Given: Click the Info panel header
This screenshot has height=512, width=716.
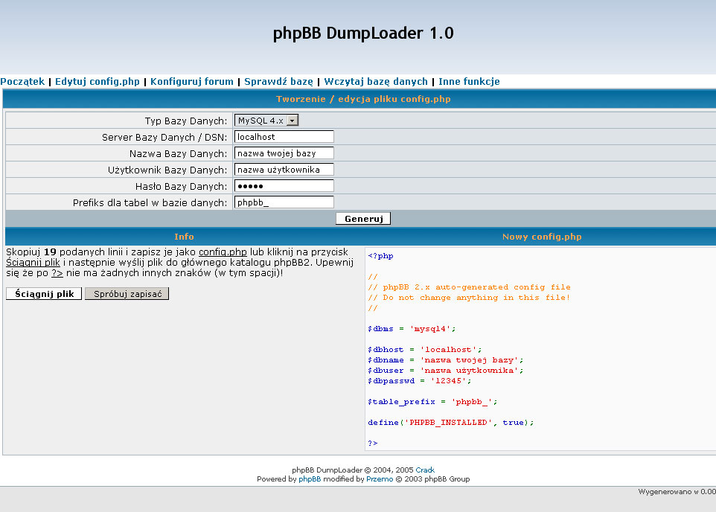Looking at the screenshot, I should [x=184, y=237].
